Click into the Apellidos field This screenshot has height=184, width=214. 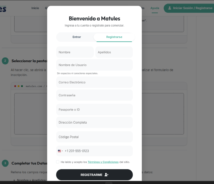click(x=114, y=52)
